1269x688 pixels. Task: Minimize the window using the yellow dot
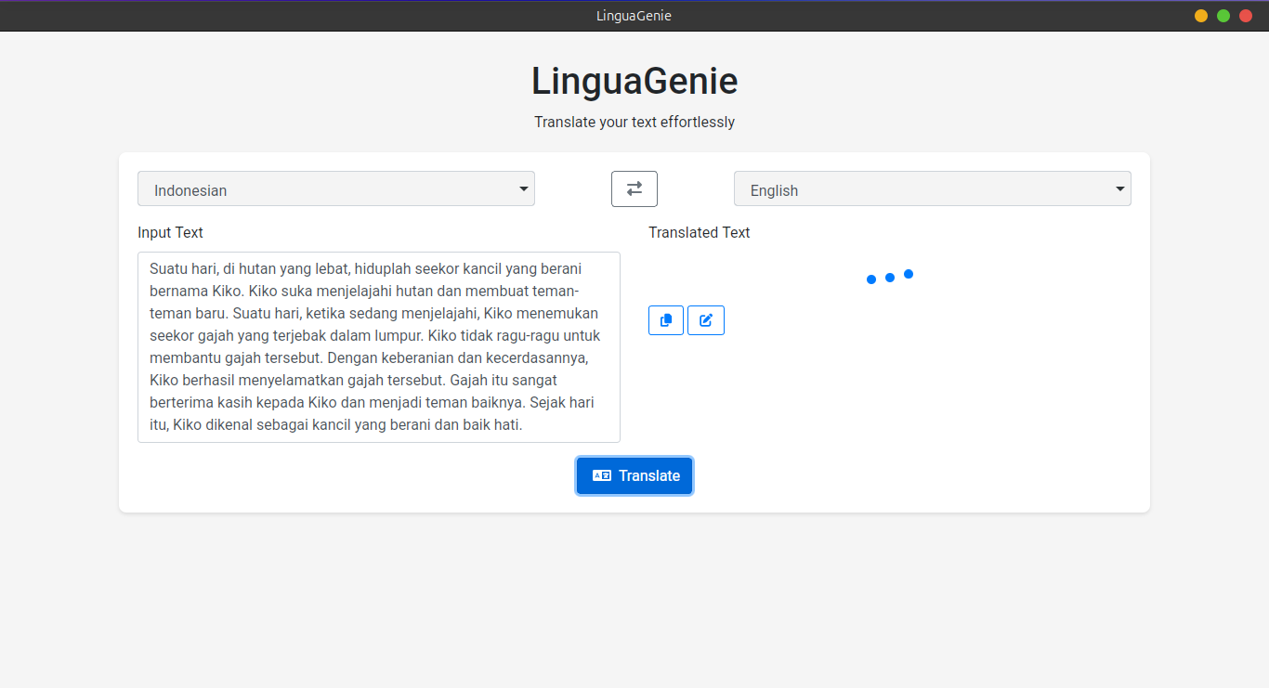pyautogui.click(x=1201, y=16)
